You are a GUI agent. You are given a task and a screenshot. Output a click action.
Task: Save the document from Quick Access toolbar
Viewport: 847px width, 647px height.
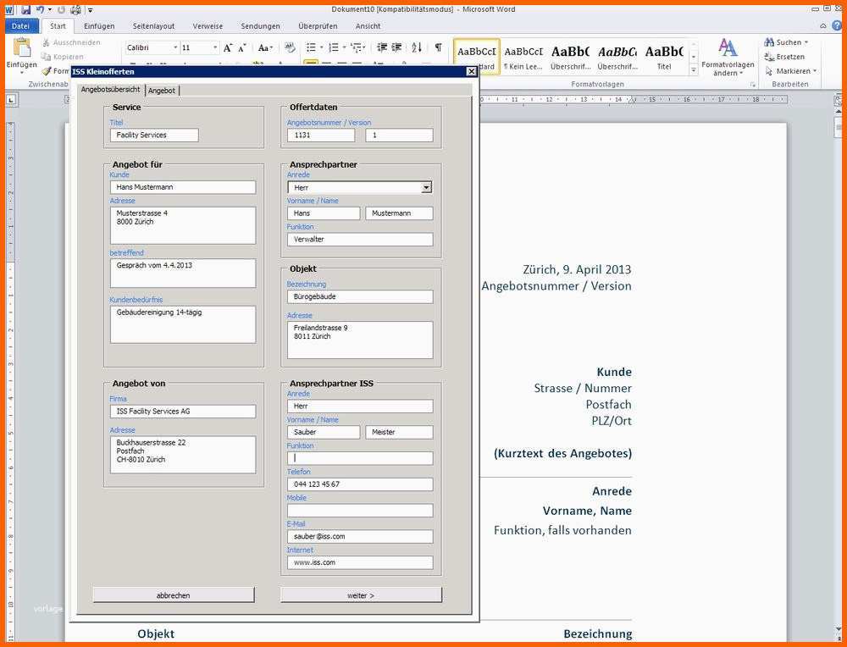(x=25, y=9)
